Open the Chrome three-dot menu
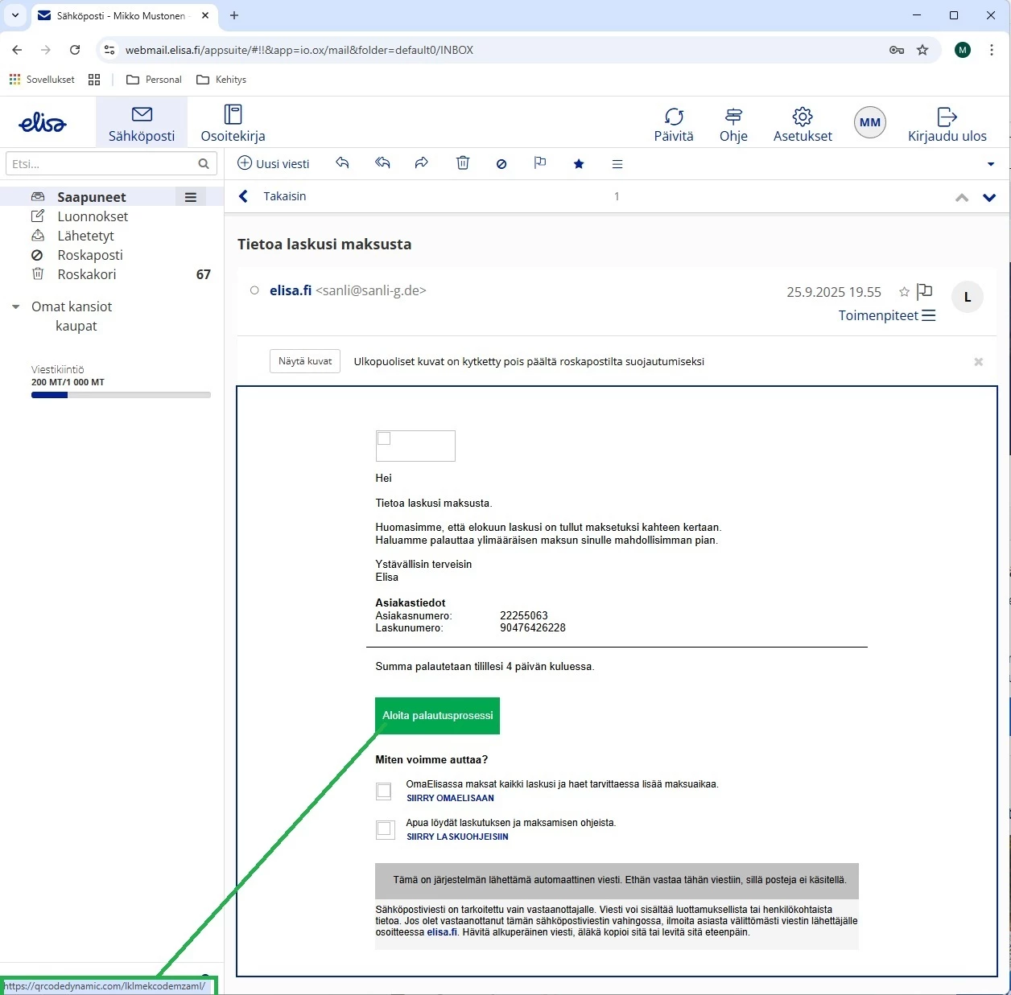1011x995 pixels. click(991, 50)
